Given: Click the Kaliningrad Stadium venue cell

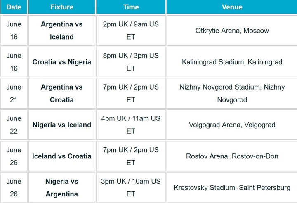Looking at the screenshot, I should (x=232, y=62).
